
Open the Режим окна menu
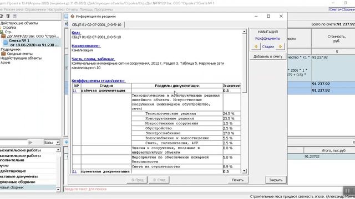13,9
